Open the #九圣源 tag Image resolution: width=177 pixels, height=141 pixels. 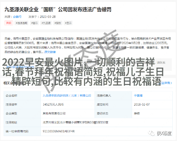click(46, 23)
